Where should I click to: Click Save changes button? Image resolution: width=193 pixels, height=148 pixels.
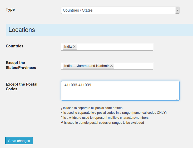(19, 141)
